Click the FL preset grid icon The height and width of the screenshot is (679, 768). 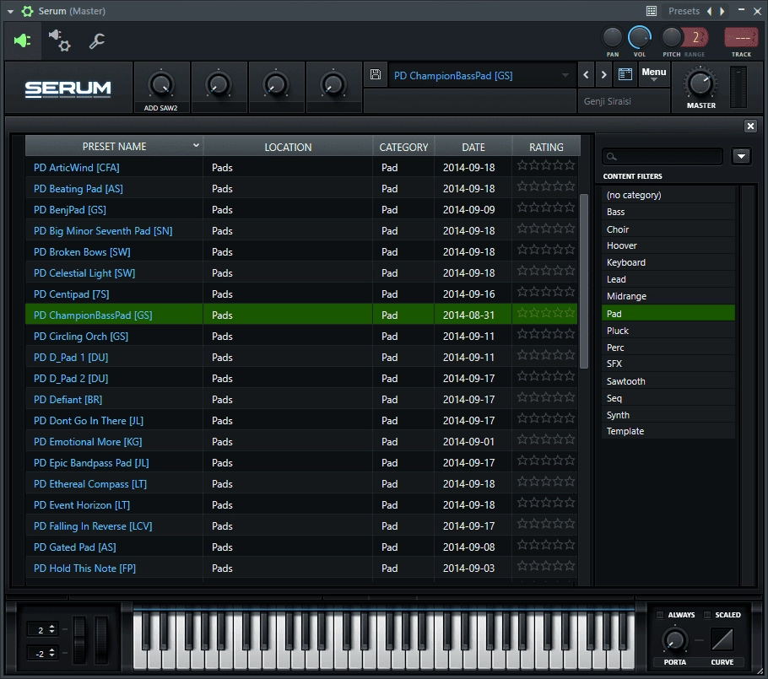click(652, 11)
